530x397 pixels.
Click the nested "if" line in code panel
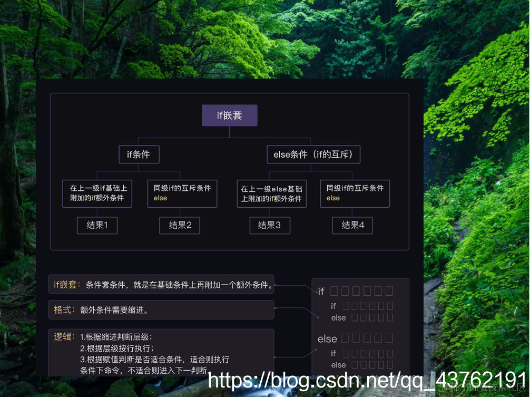tap(333, 306)
